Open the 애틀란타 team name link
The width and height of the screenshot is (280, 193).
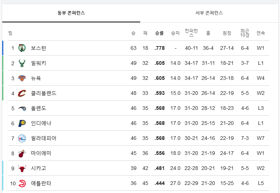[x=41, y=183]
